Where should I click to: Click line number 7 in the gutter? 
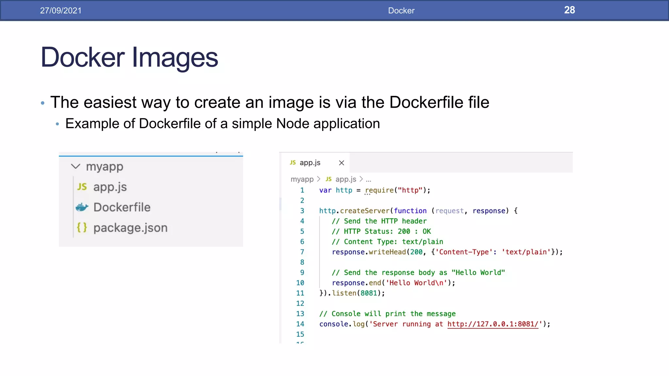tap(302, 252)
